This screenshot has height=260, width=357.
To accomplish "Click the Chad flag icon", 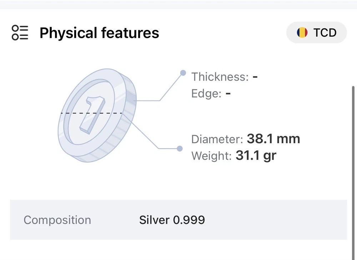I will click(x=302, y=33).
